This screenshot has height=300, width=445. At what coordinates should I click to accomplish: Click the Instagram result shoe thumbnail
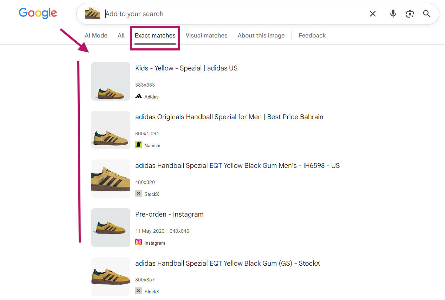[x=111, y=227]
